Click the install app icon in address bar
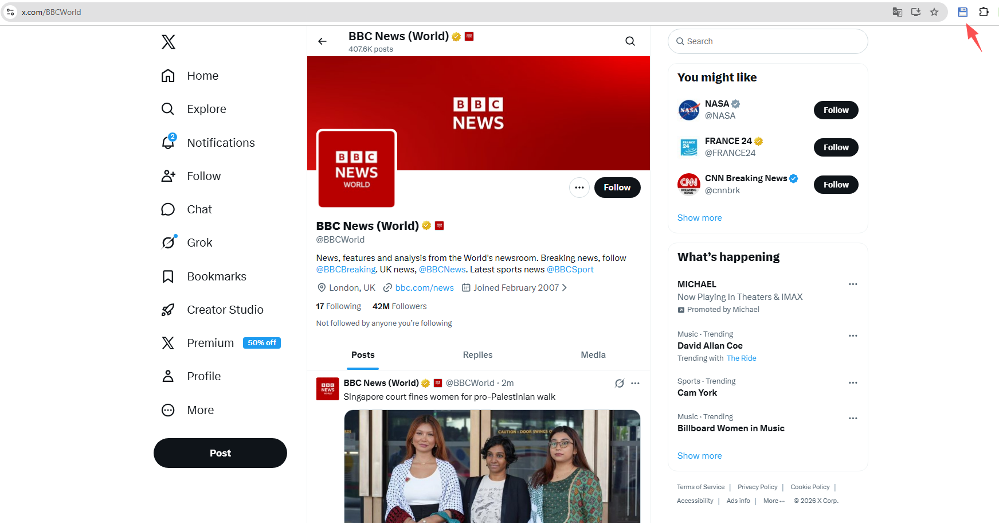The height and width of the screenshot is (523, 999). pyautogui.click(x=916, y=12)
